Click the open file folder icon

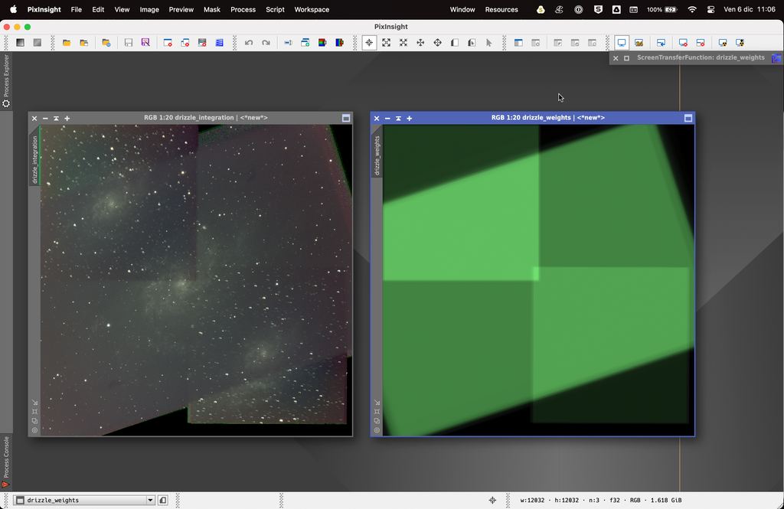coord(67,43)
